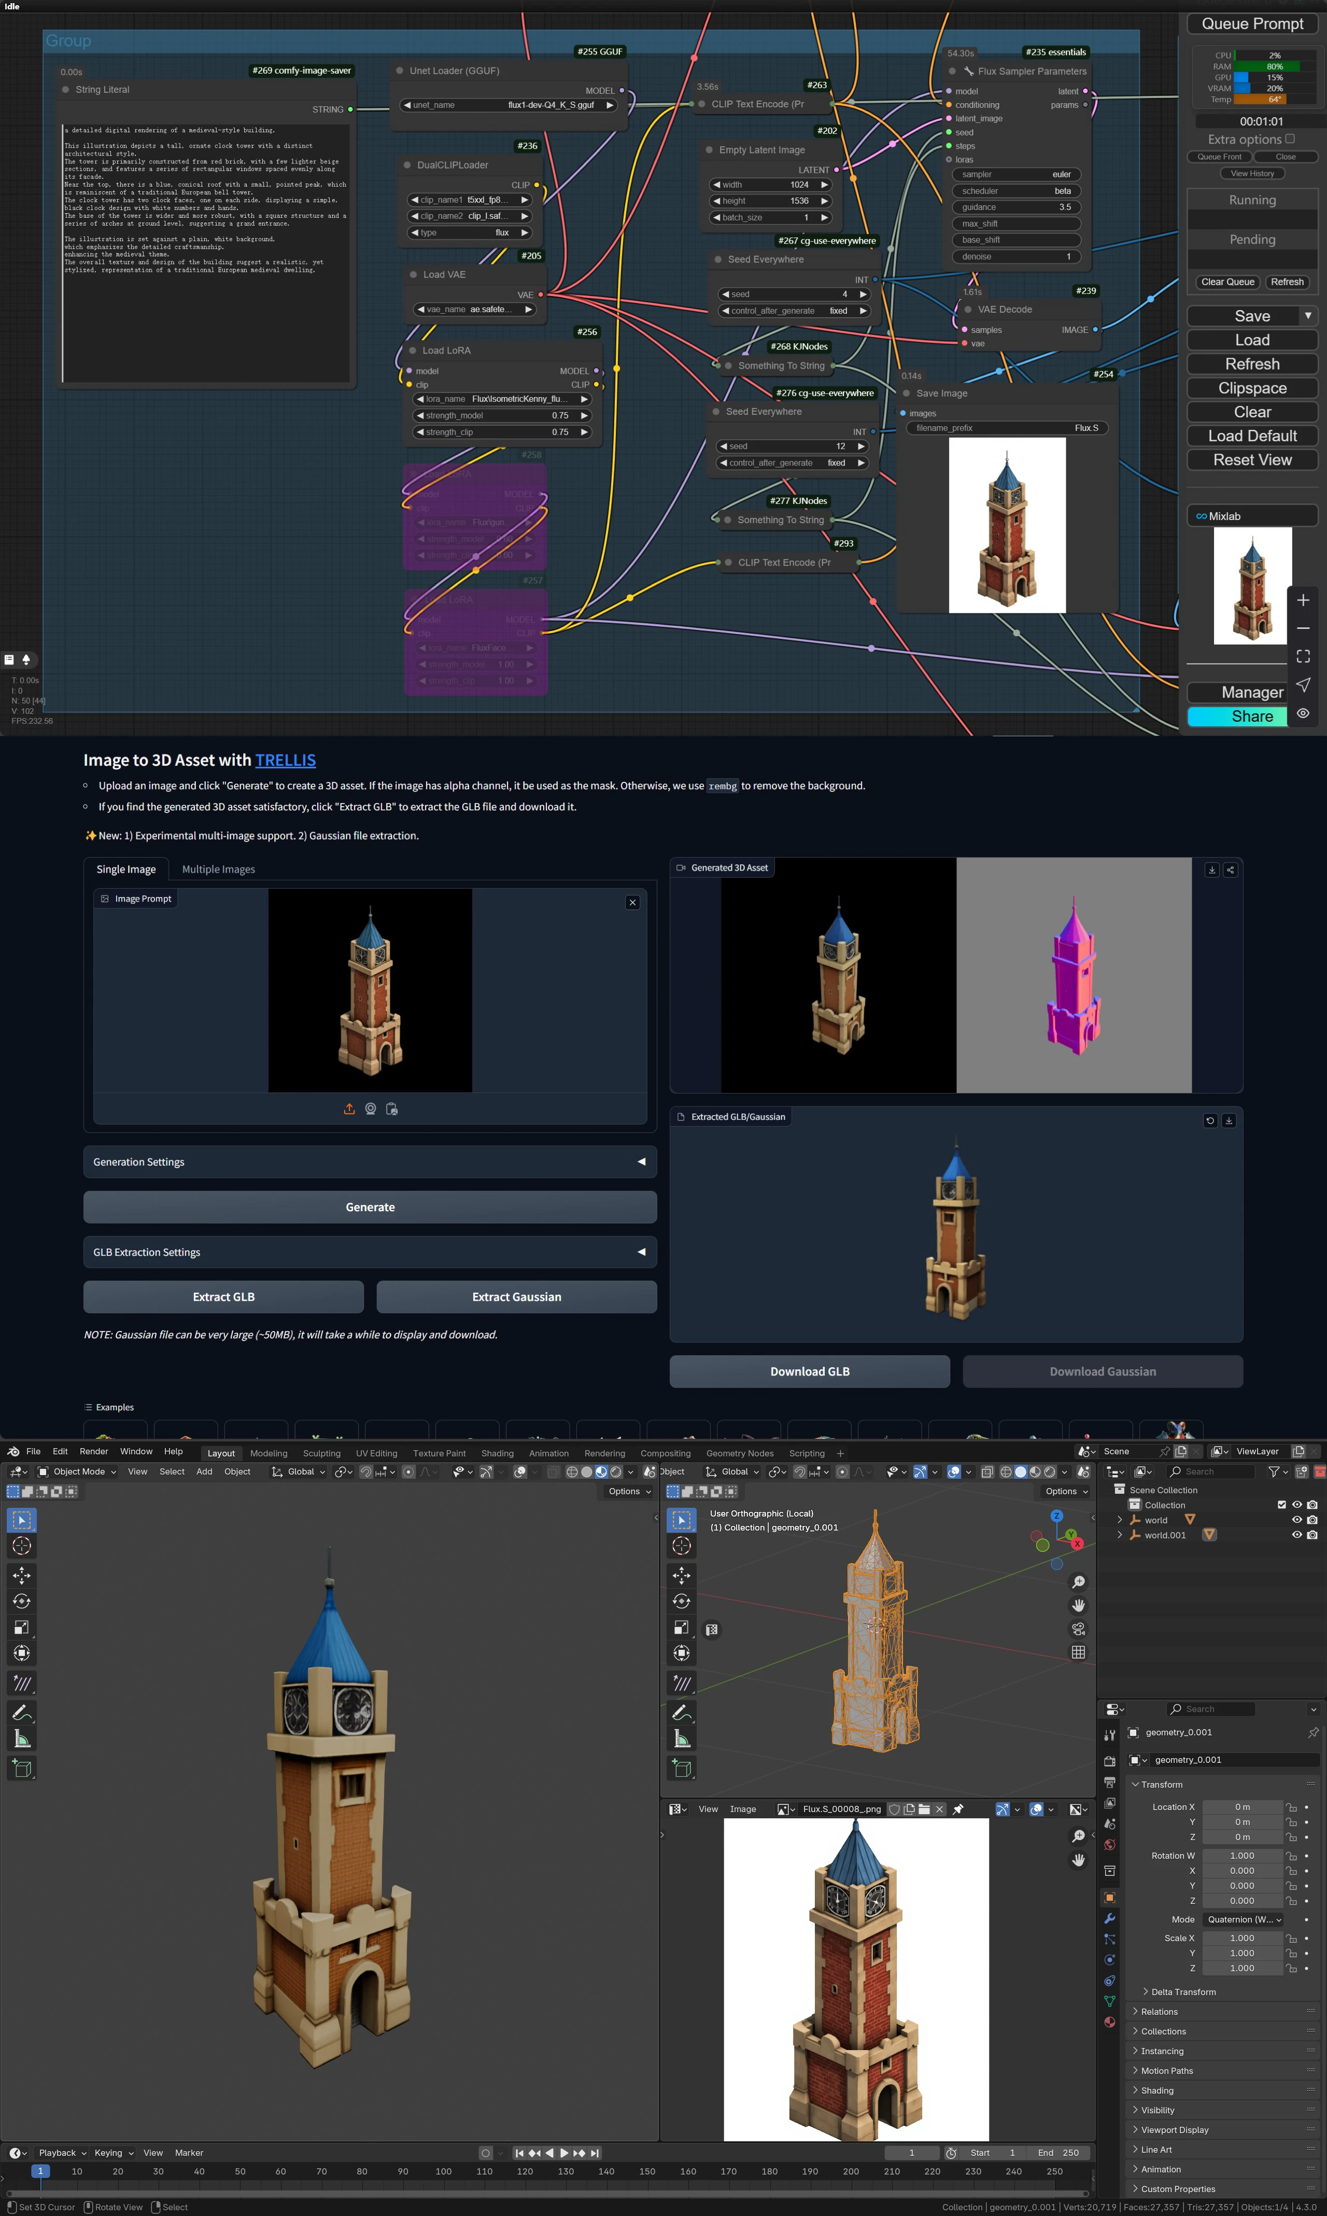Image resolution: width=1327 pixels, height=2216 pixels.
Task: Open the TRELLIS link
Action: pos(285,760)
